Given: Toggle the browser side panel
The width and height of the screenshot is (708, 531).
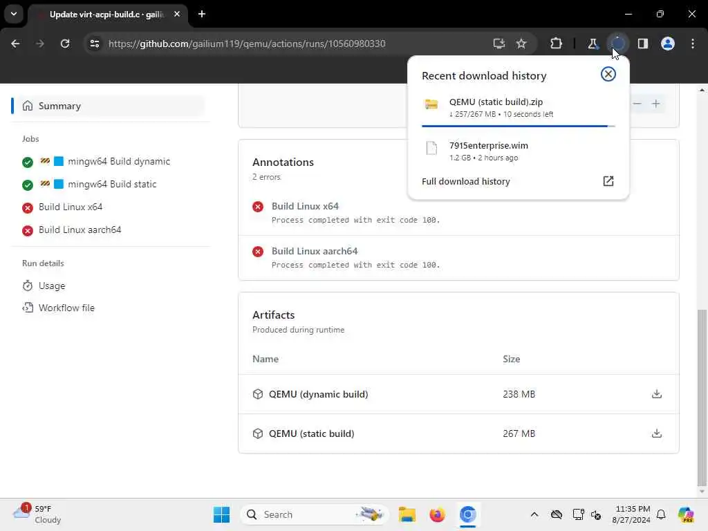Looking at the screenshot, I should point(642,44).
